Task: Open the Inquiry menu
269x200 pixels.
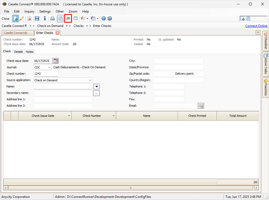Action: (x=29, y=11)
